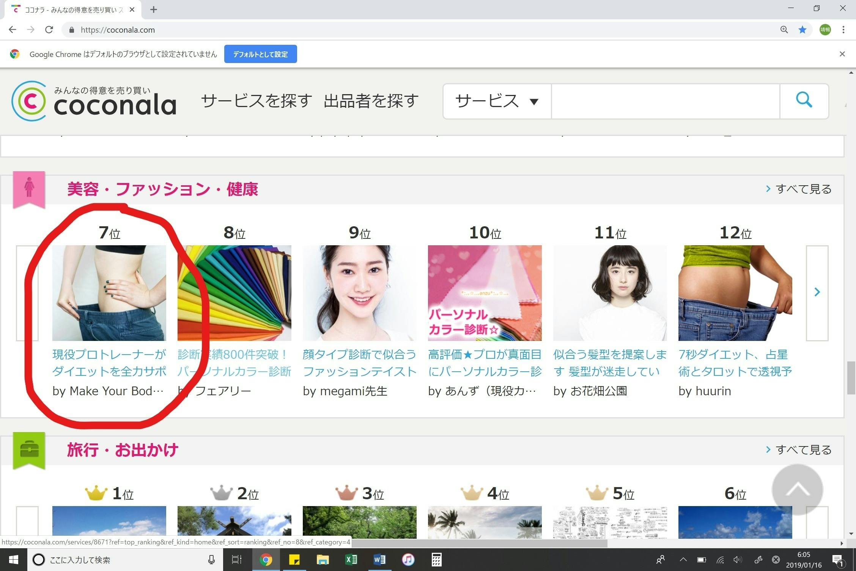Click the coconala search text field

pyautogui.click(x=665, y=101)
